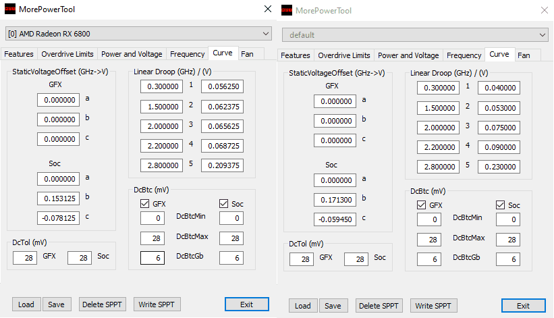Click Exit button in left window

246,304
